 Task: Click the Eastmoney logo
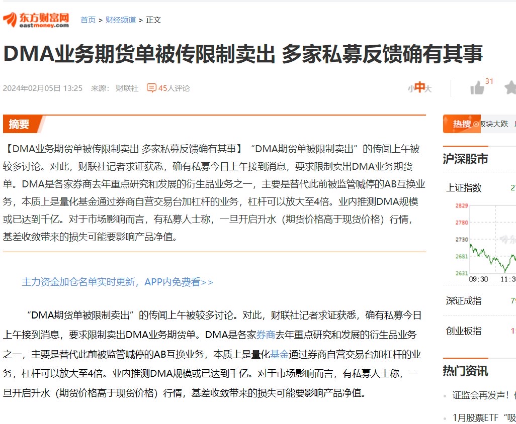(36, 20)
